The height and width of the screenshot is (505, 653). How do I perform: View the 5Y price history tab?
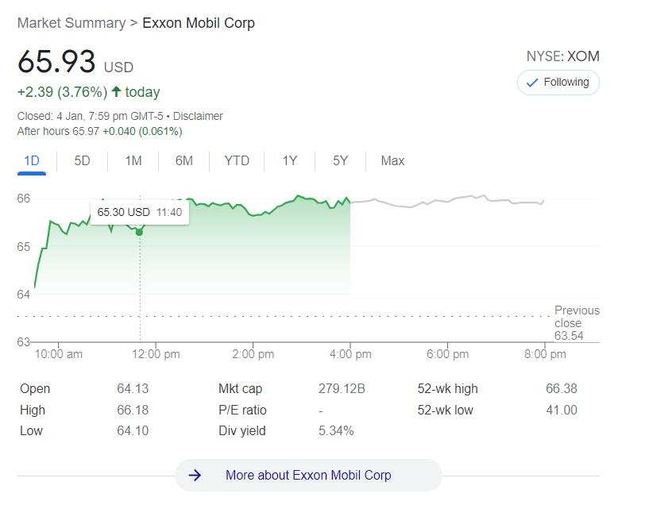[x=340, y=160]
